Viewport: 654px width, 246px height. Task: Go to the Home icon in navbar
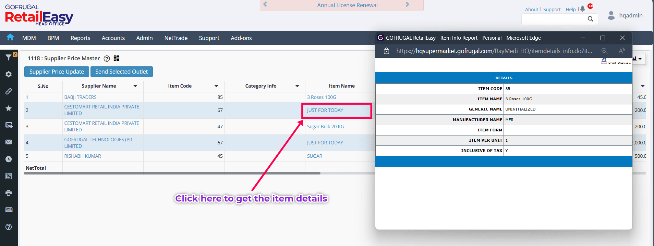(10, 37)
